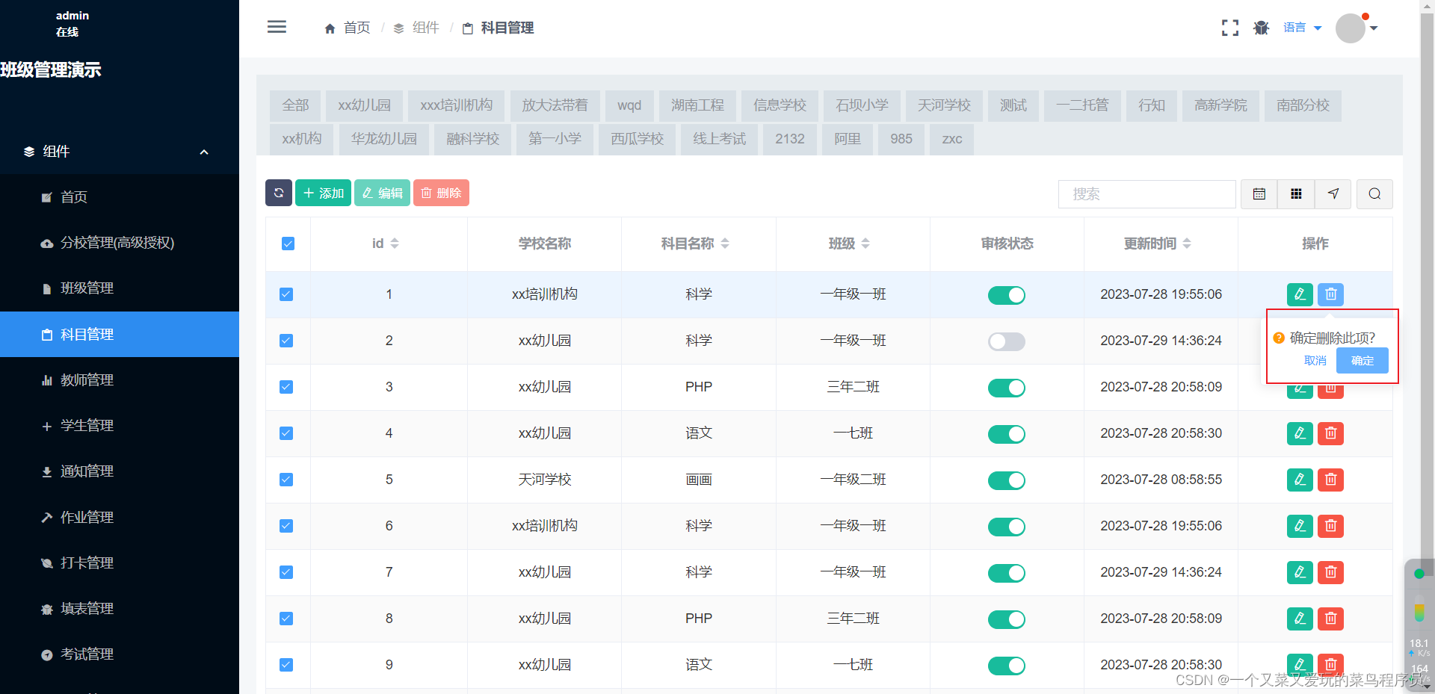
Task: Click the 搜索 search input field
Action: 1147,194
